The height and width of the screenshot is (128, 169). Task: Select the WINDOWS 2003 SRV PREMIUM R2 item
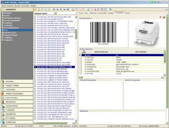(x=56, y=119)
